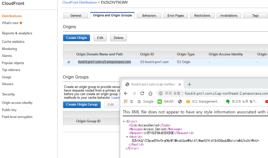Open Usage report

click(6, 77)
